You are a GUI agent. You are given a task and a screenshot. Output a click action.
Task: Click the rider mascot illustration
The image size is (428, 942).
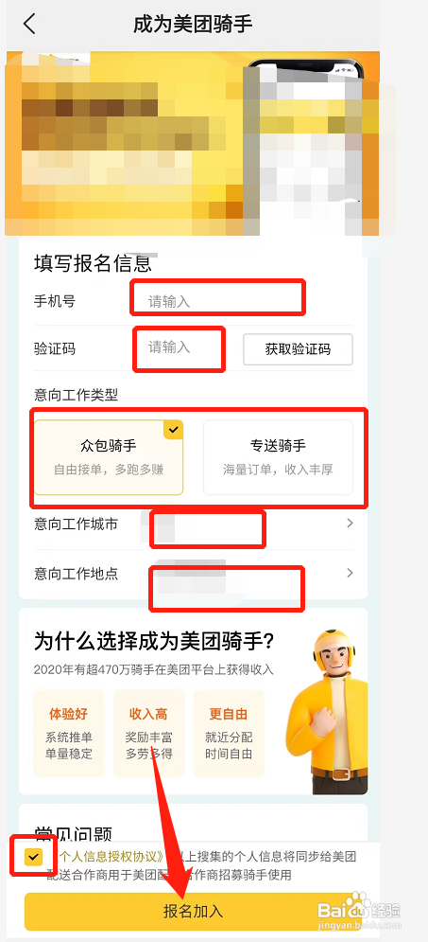pos(326,711)
